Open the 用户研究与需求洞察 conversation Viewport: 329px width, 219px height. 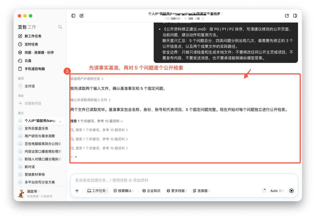[40, 136]
